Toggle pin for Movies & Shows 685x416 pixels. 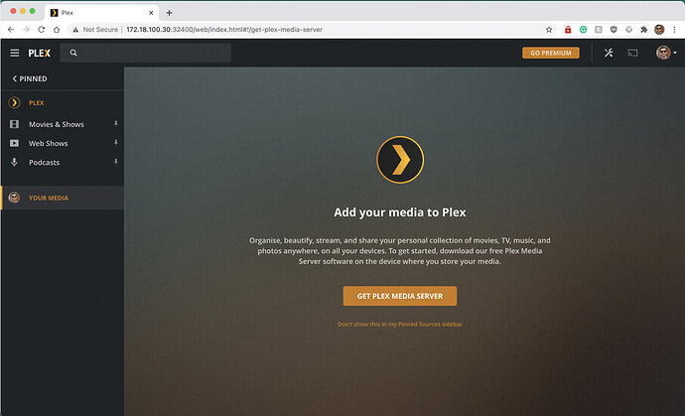[x=116, y=124]
